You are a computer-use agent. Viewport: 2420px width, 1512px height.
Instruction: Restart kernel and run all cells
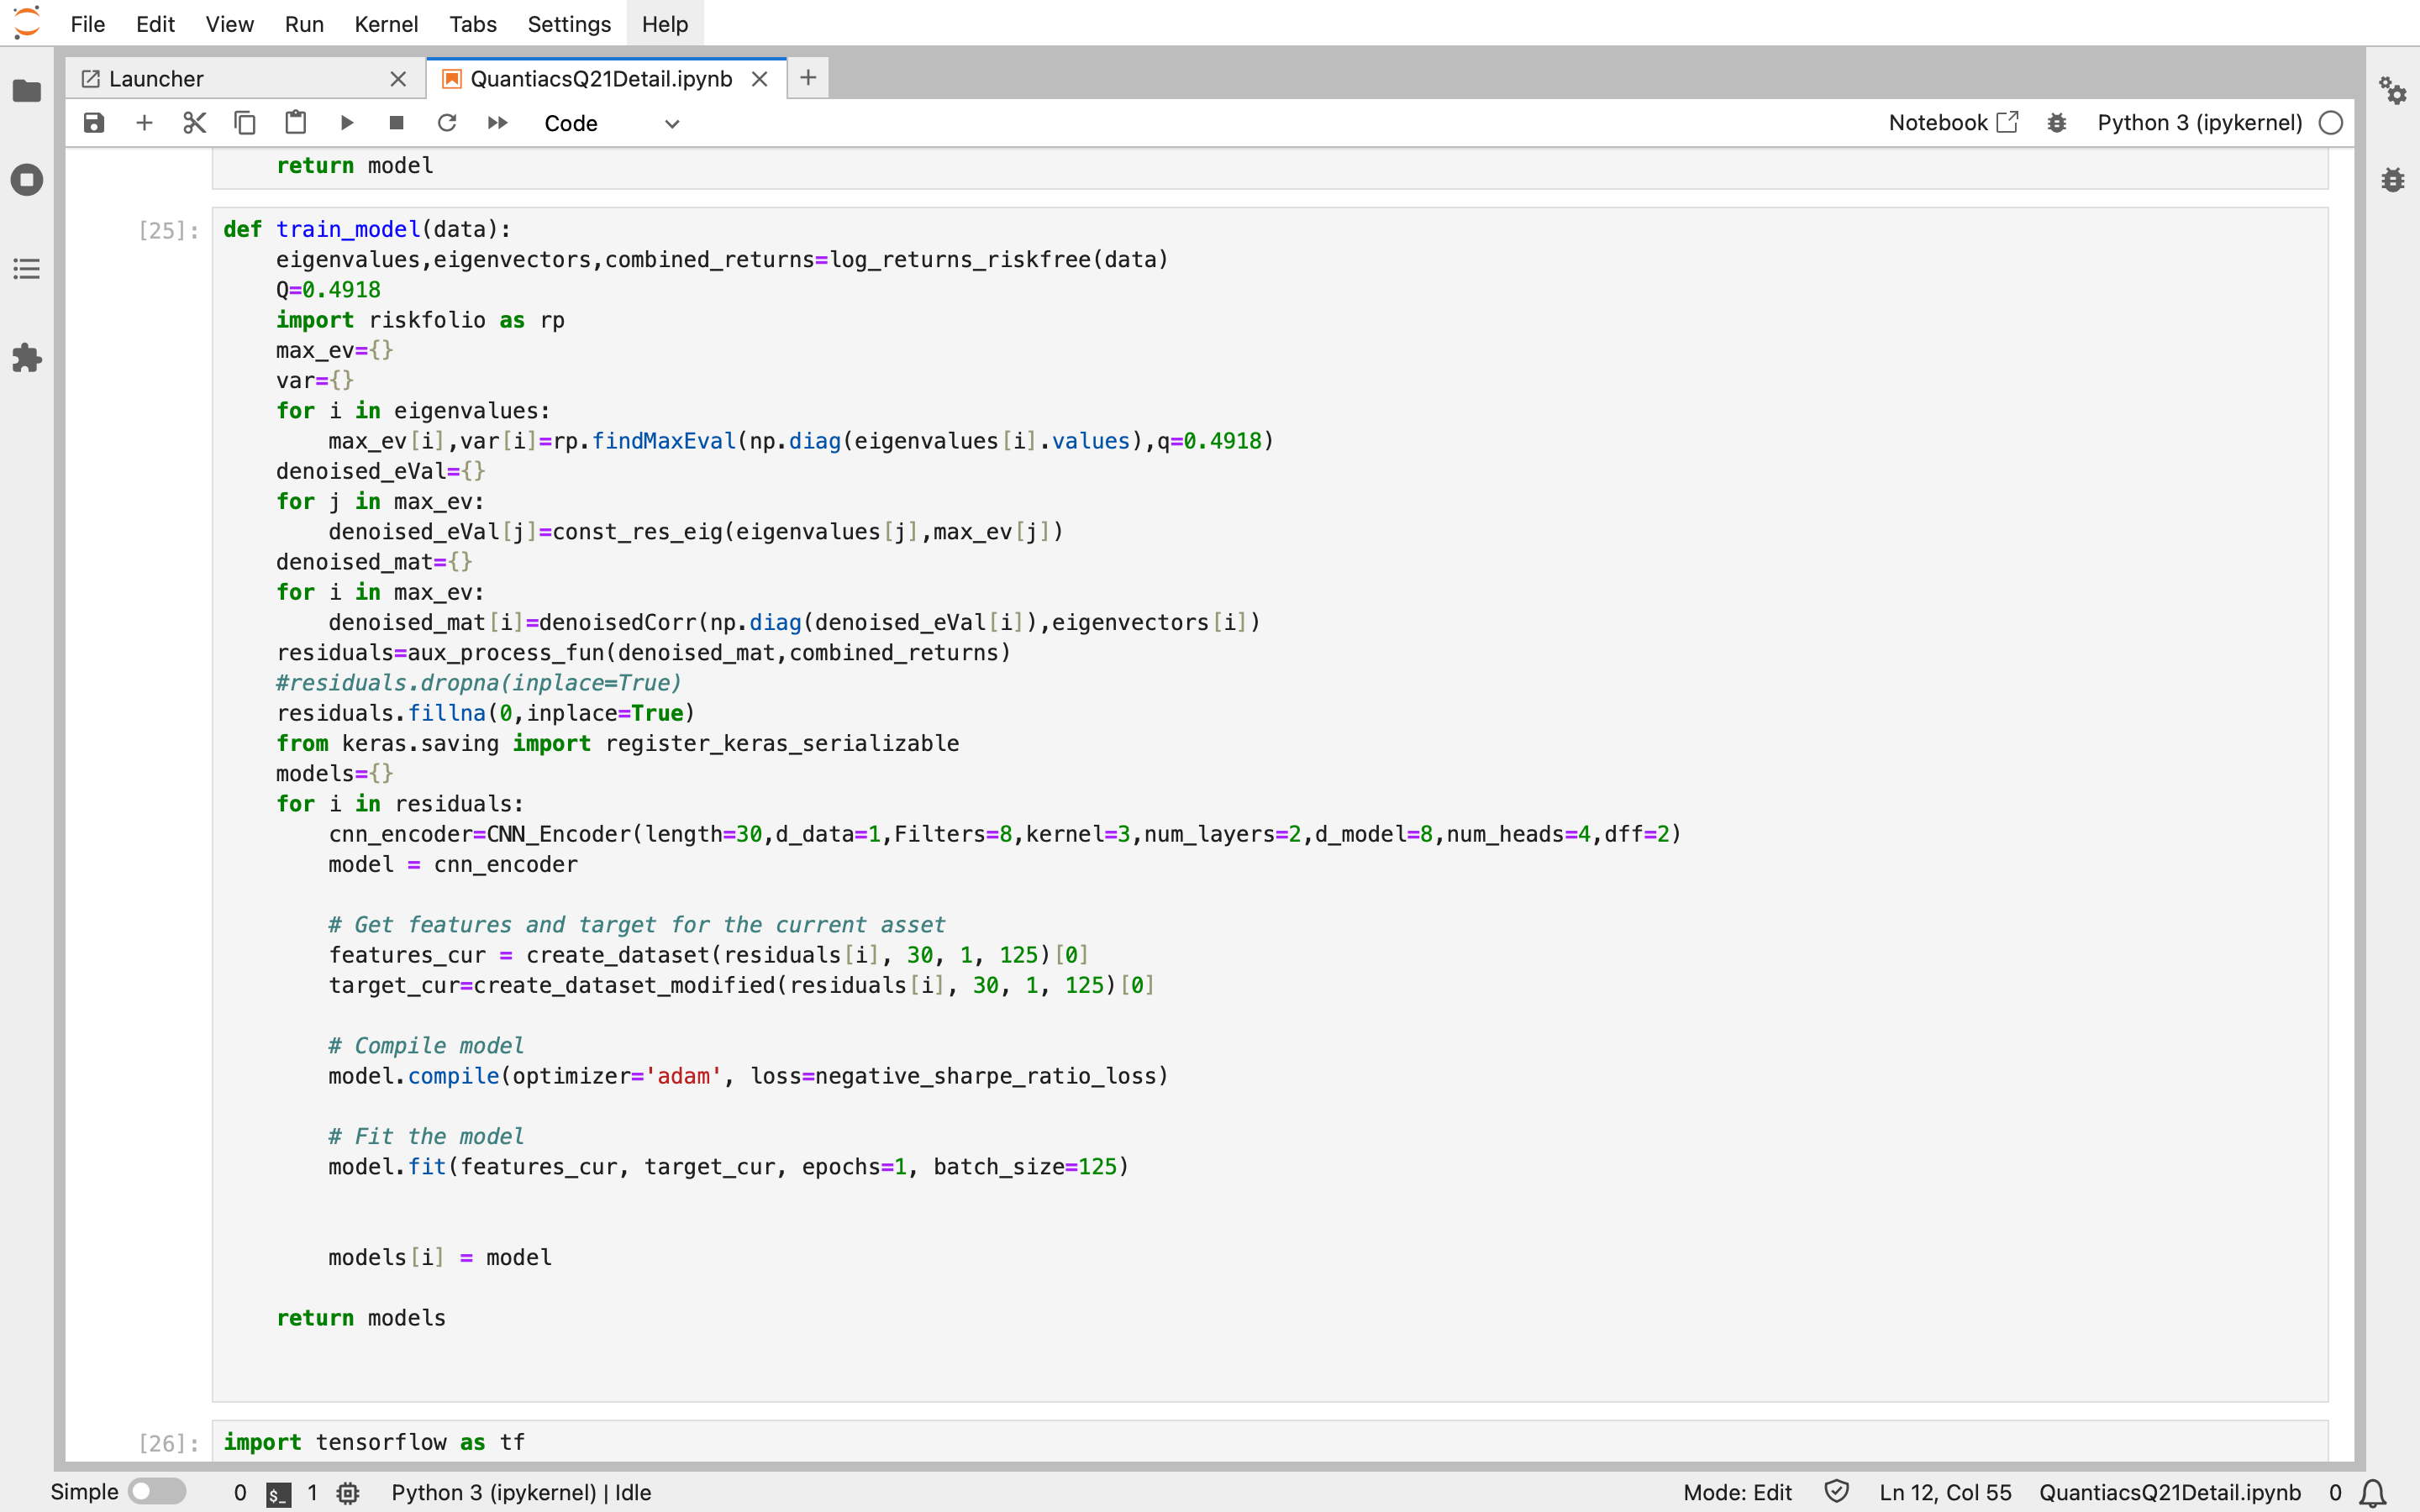tap(497, 123)
